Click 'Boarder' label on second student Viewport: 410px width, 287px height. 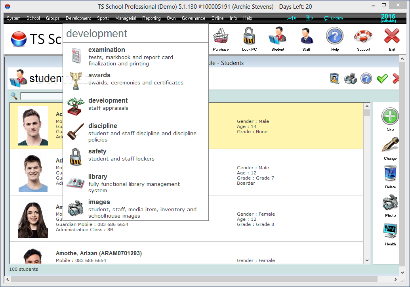[x=246, y=183]
